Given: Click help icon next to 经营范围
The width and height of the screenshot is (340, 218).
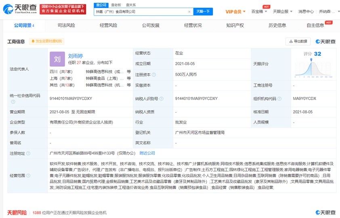Looking at the screenshot, I should pos(28,176).
